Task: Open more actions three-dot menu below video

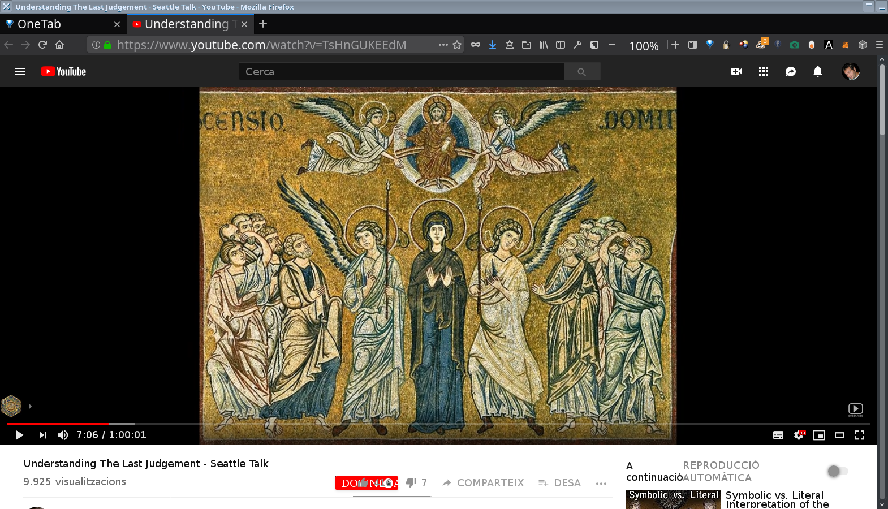Action: 601,483
